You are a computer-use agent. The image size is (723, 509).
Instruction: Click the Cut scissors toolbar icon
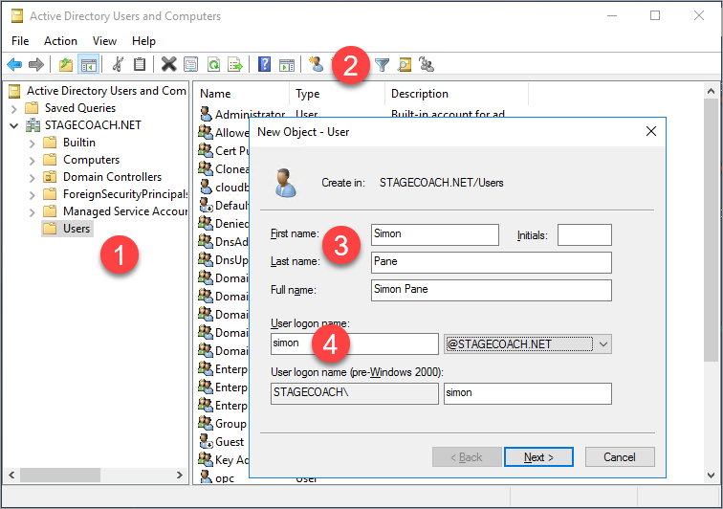pos(117,64)
